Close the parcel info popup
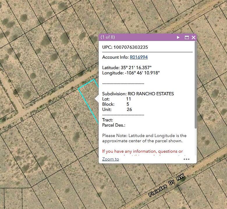 coord(194,37)
